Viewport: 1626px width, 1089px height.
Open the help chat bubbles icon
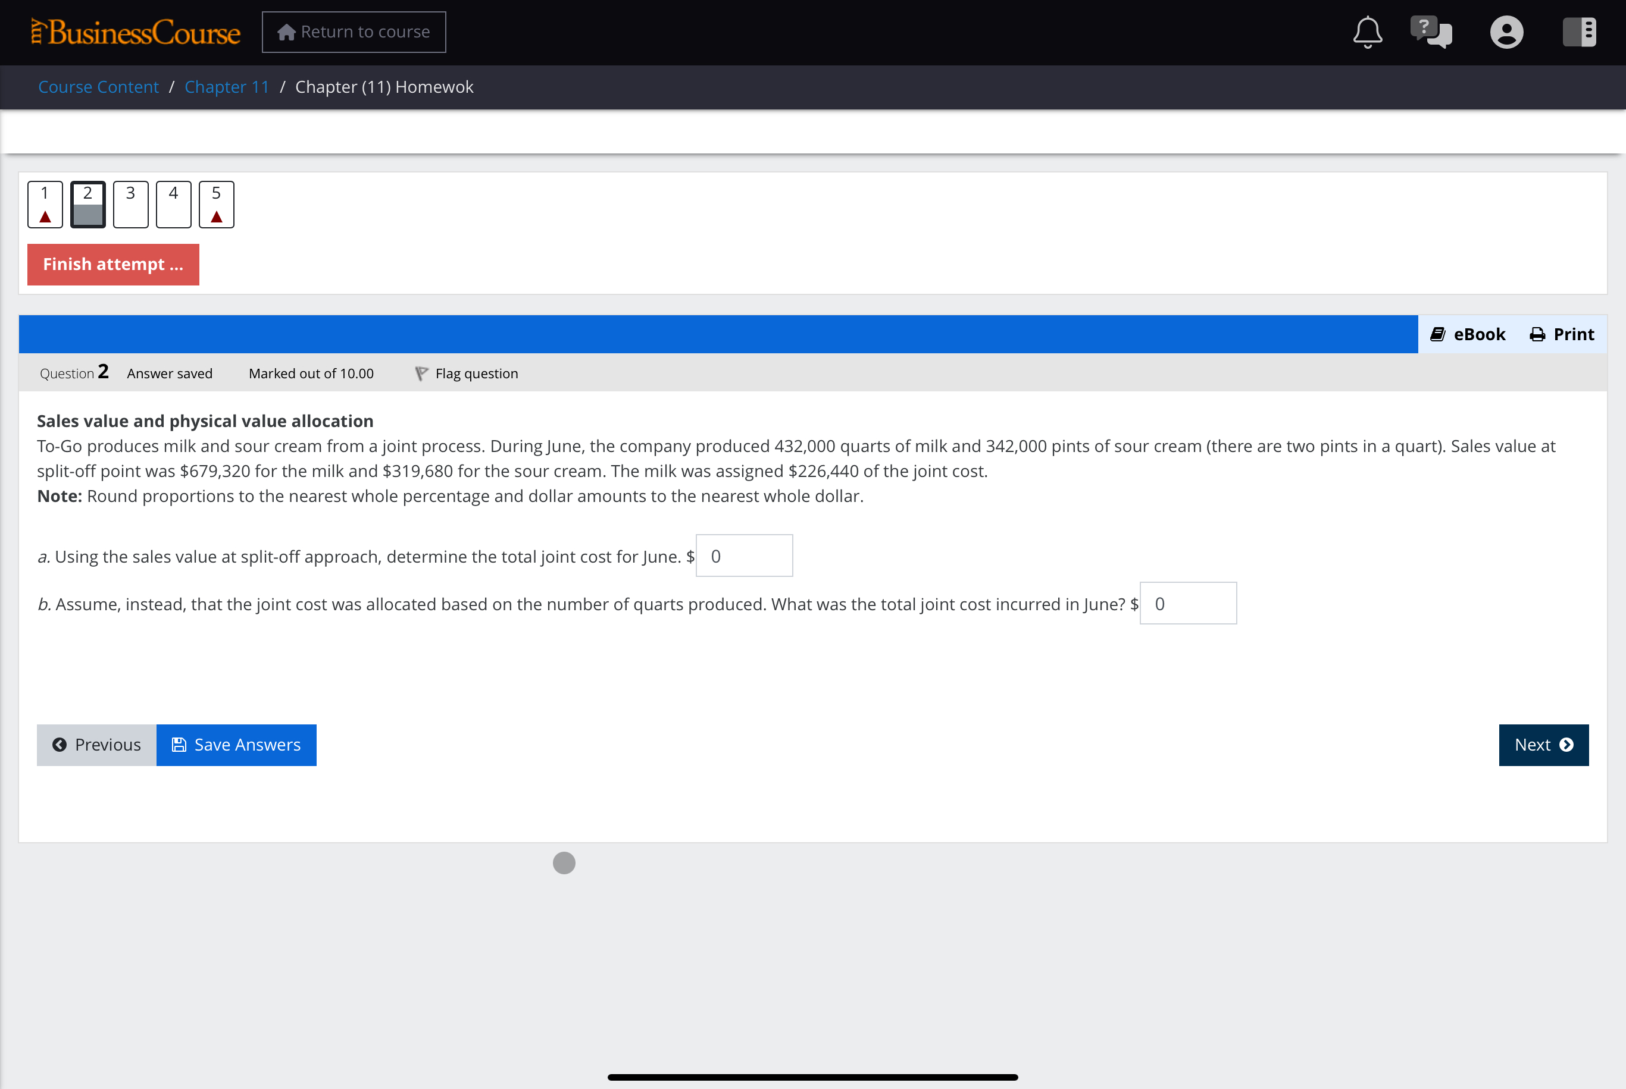pos(1431,32)
